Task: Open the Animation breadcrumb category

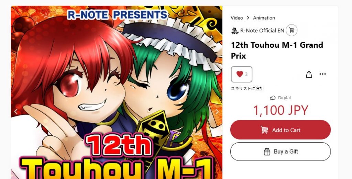Action: coord(264,18)
